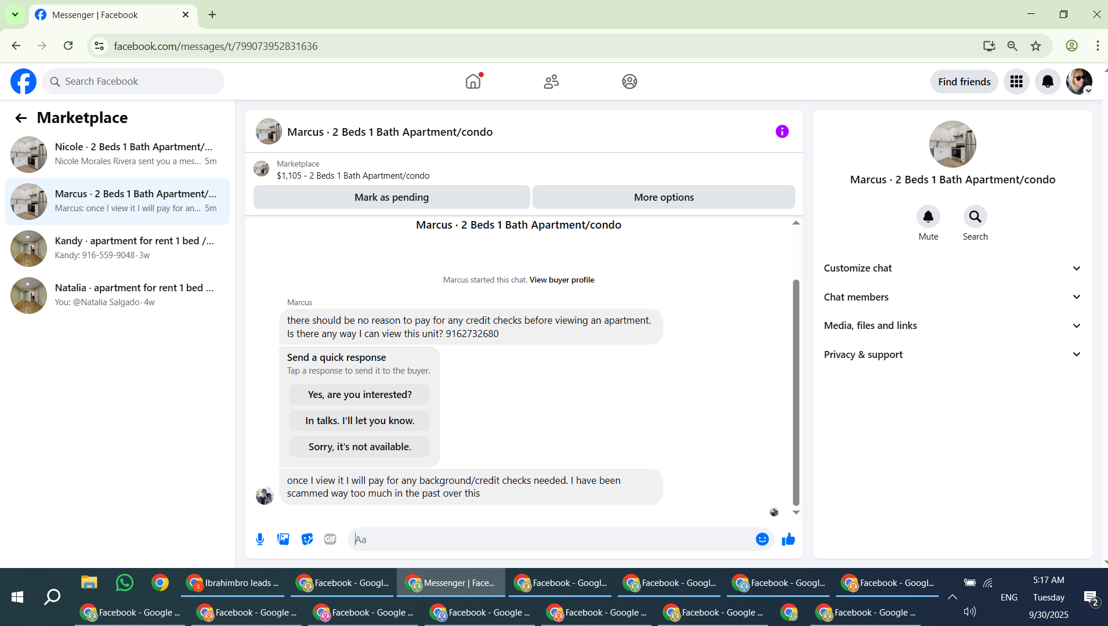The height and width of the screenshot is (626, 1108).
Task: Bookmark this page with the star icon
Action: coord(1035,46)
